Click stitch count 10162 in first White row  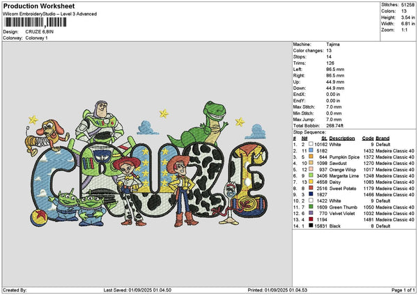[x=320, y=145]
